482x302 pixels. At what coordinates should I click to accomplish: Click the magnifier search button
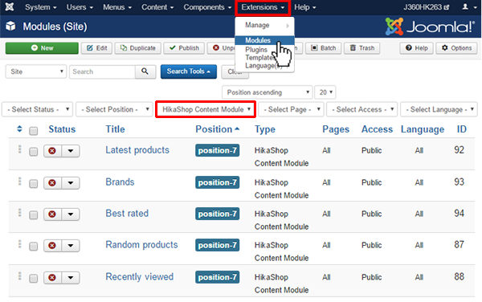click(x=145, y=71)
